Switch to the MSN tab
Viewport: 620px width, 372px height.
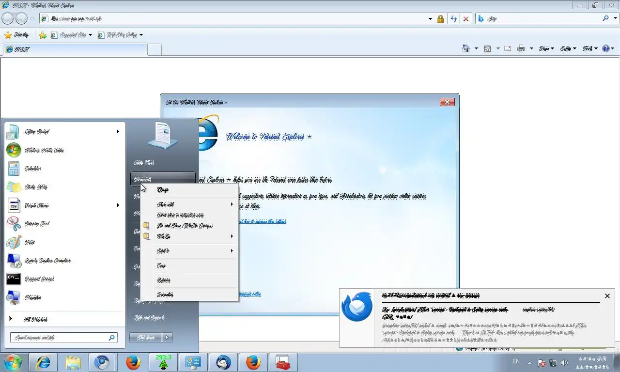[75, 49]
